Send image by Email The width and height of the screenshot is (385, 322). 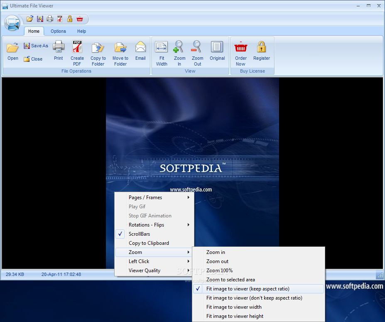[x=140, y=51]
